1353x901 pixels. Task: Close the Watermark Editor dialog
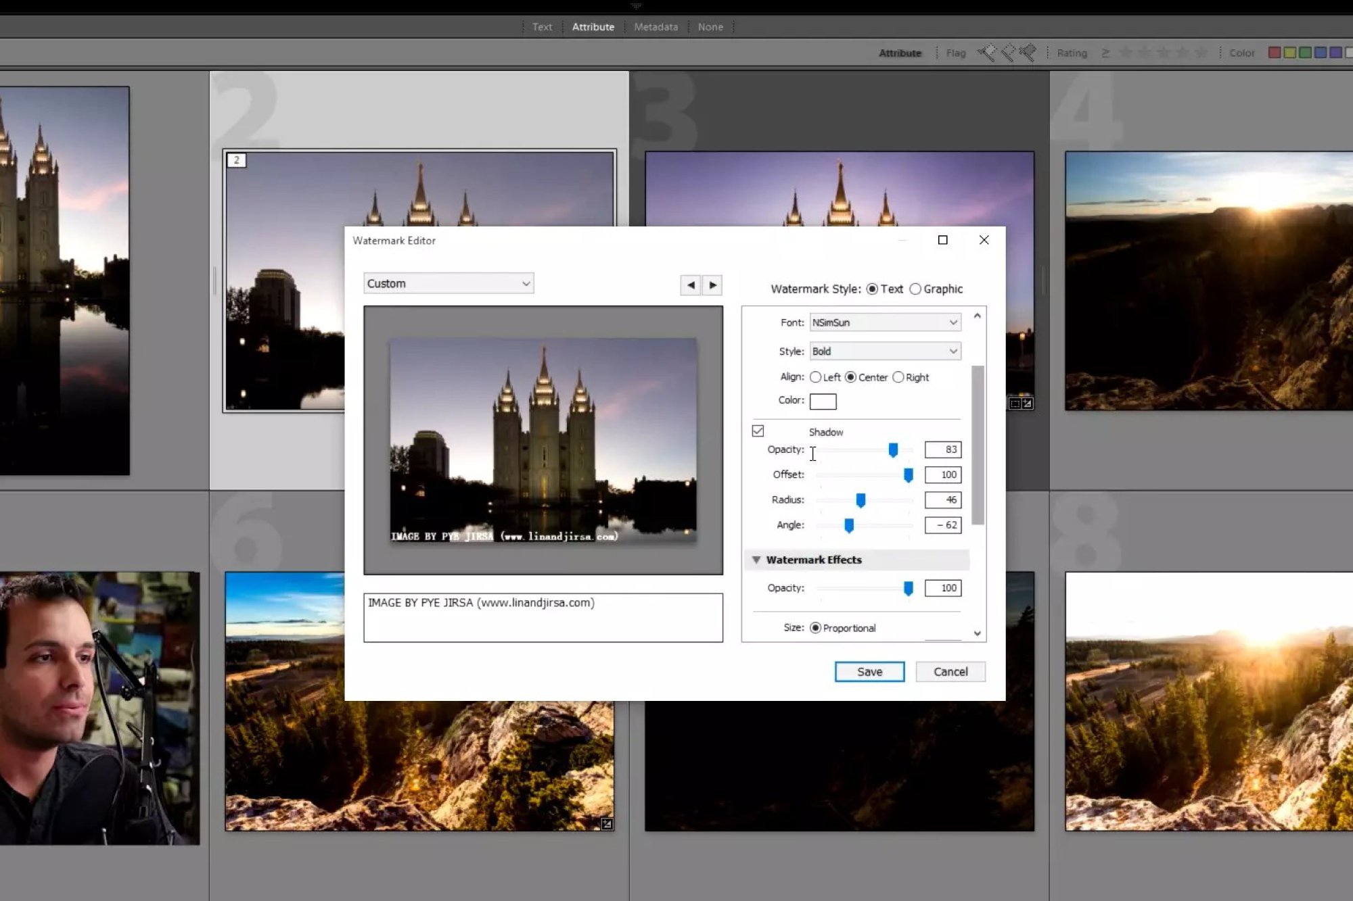pos(984,240)
